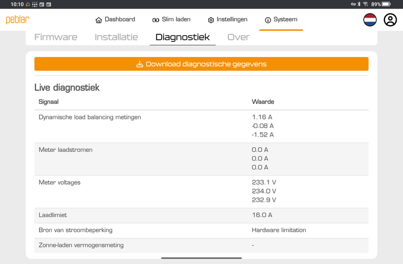Select Bron van stroombeperking label

(76, 230)
